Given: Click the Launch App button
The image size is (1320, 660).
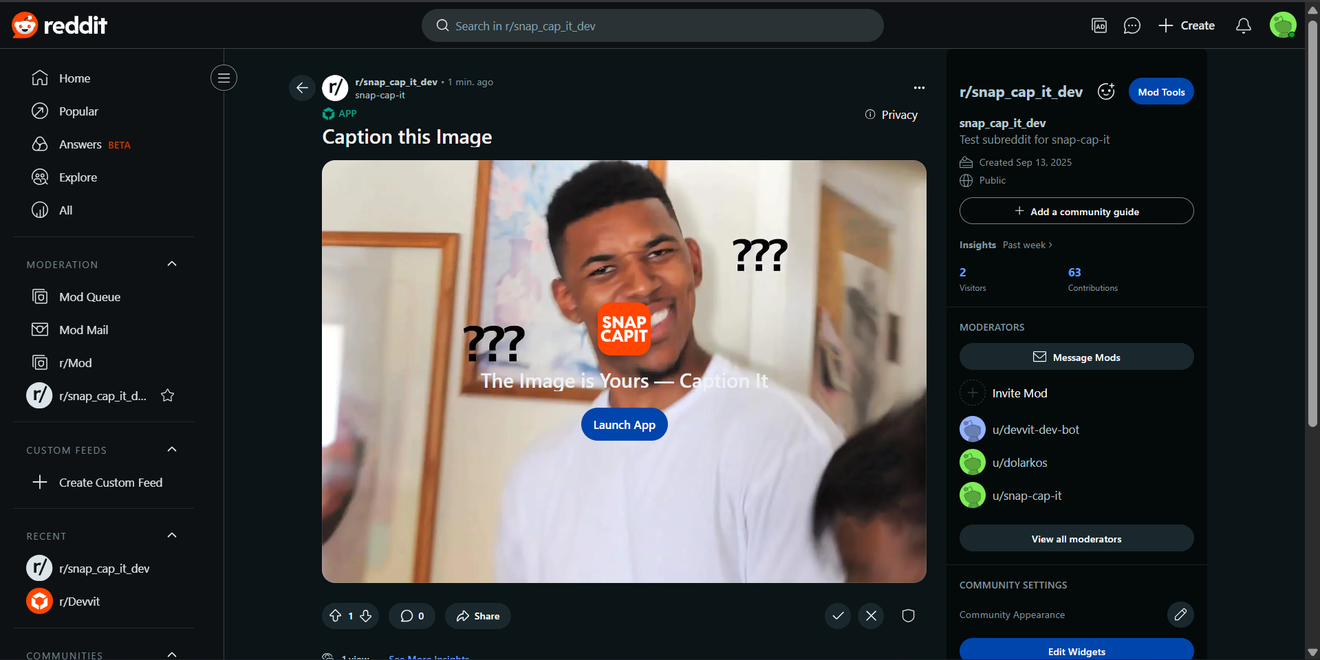Looking at the screenshot, I should (624, 424).
